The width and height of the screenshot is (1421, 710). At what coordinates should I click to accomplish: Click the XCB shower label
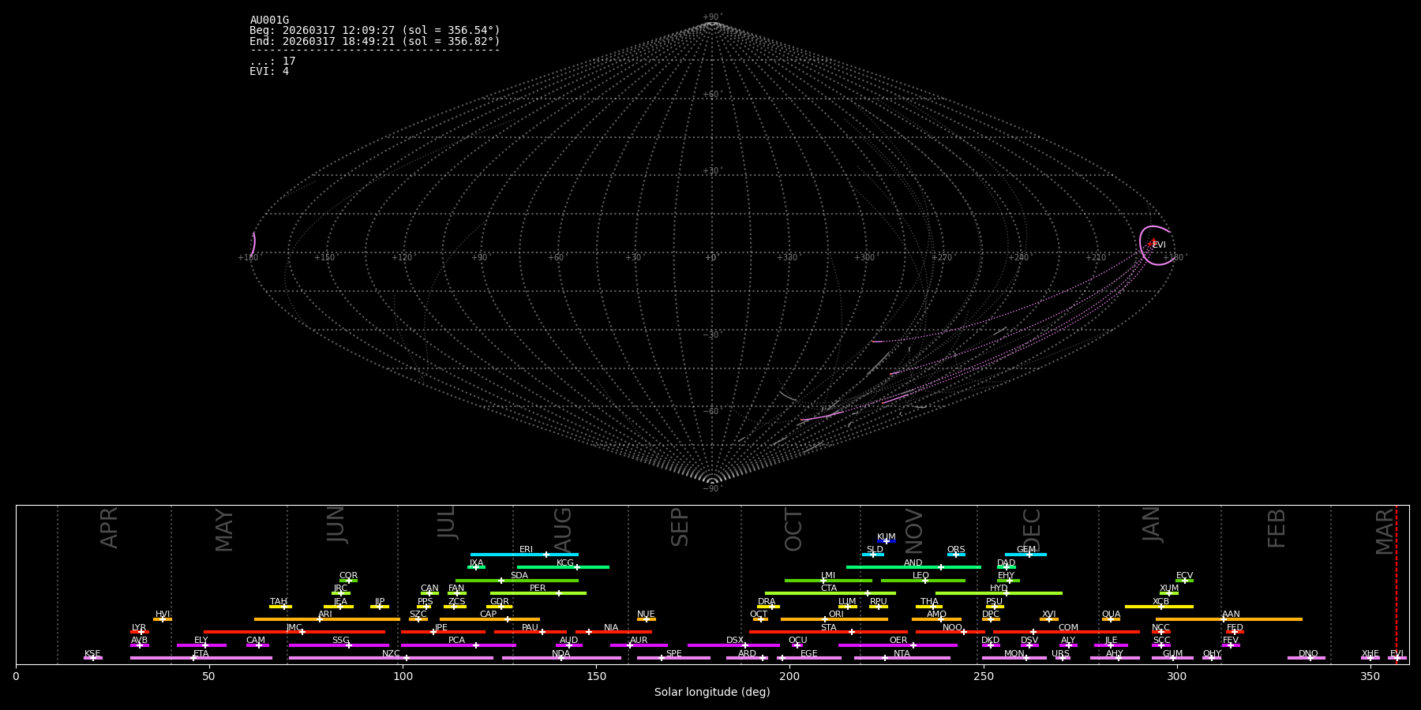(1160, 602)
